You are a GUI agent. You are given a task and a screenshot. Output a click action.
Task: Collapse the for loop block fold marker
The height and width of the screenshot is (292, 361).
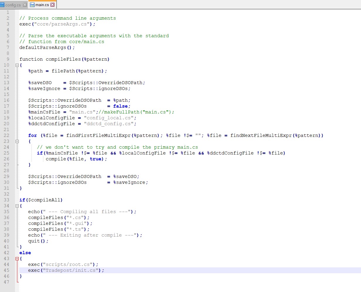[x=17, y=141]
